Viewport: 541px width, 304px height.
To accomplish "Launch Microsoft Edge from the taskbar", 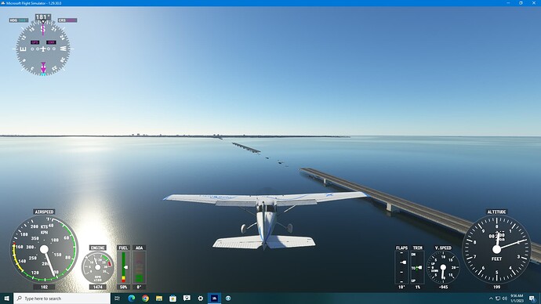I will tap(132, 299).
